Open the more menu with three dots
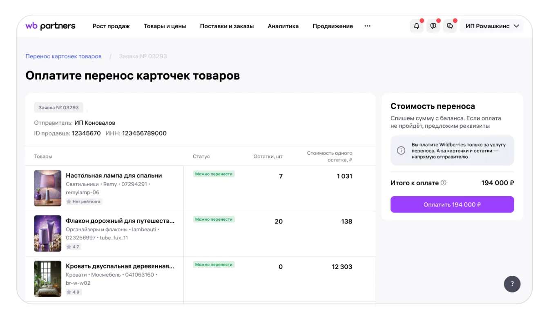The width and height of the screenshot is (549, 319). (x=367, y=26)
